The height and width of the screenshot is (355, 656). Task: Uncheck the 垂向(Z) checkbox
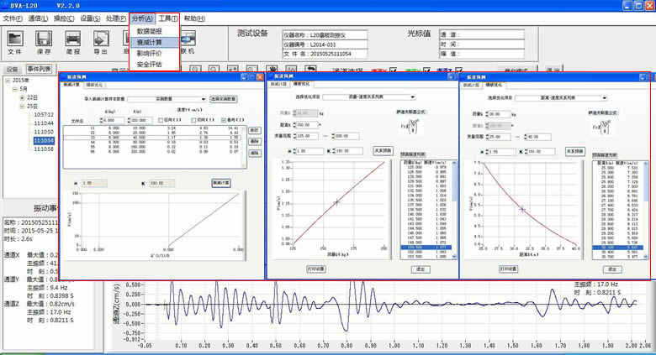pos(224,120)
